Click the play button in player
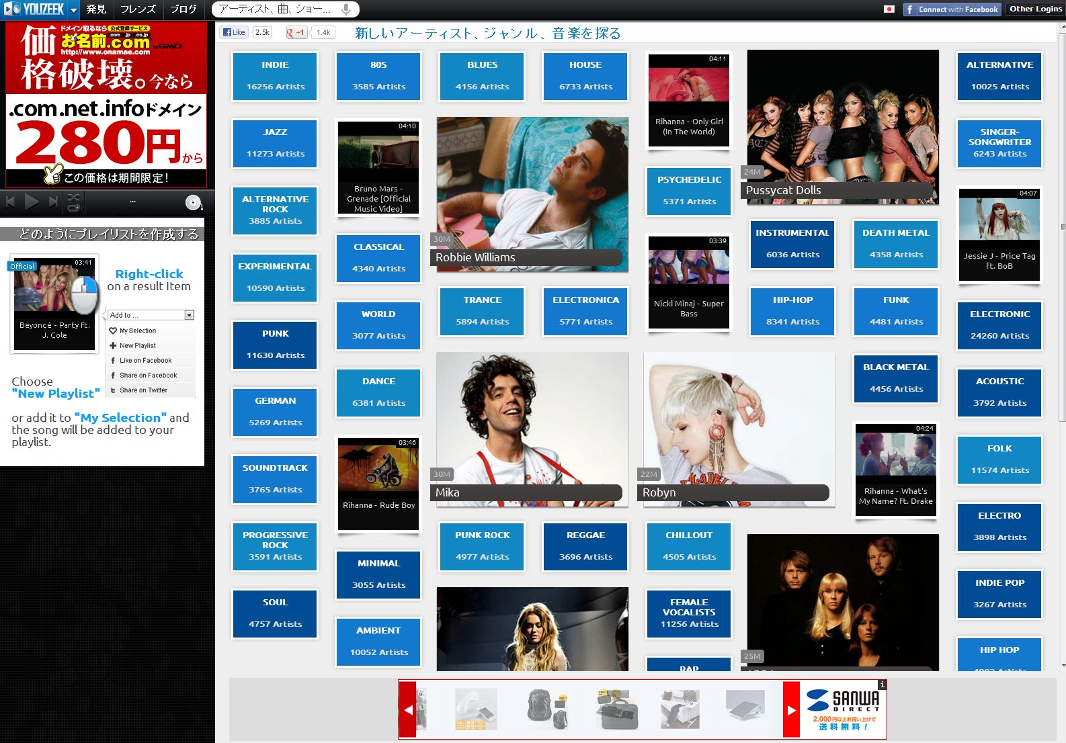Viewport: 1066px width, 743px height. (31, 202)
